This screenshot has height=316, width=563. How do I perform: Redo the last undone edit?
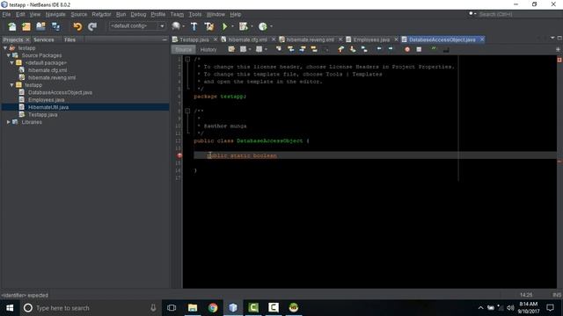click(x=92, y=26)
